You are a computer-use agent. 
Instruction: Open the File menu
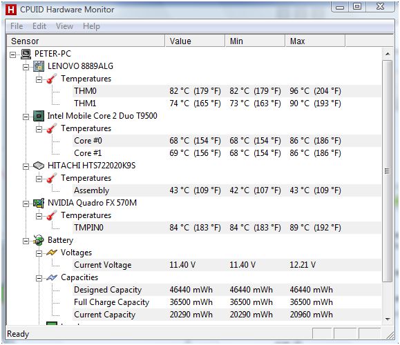(x=17, y=26)
